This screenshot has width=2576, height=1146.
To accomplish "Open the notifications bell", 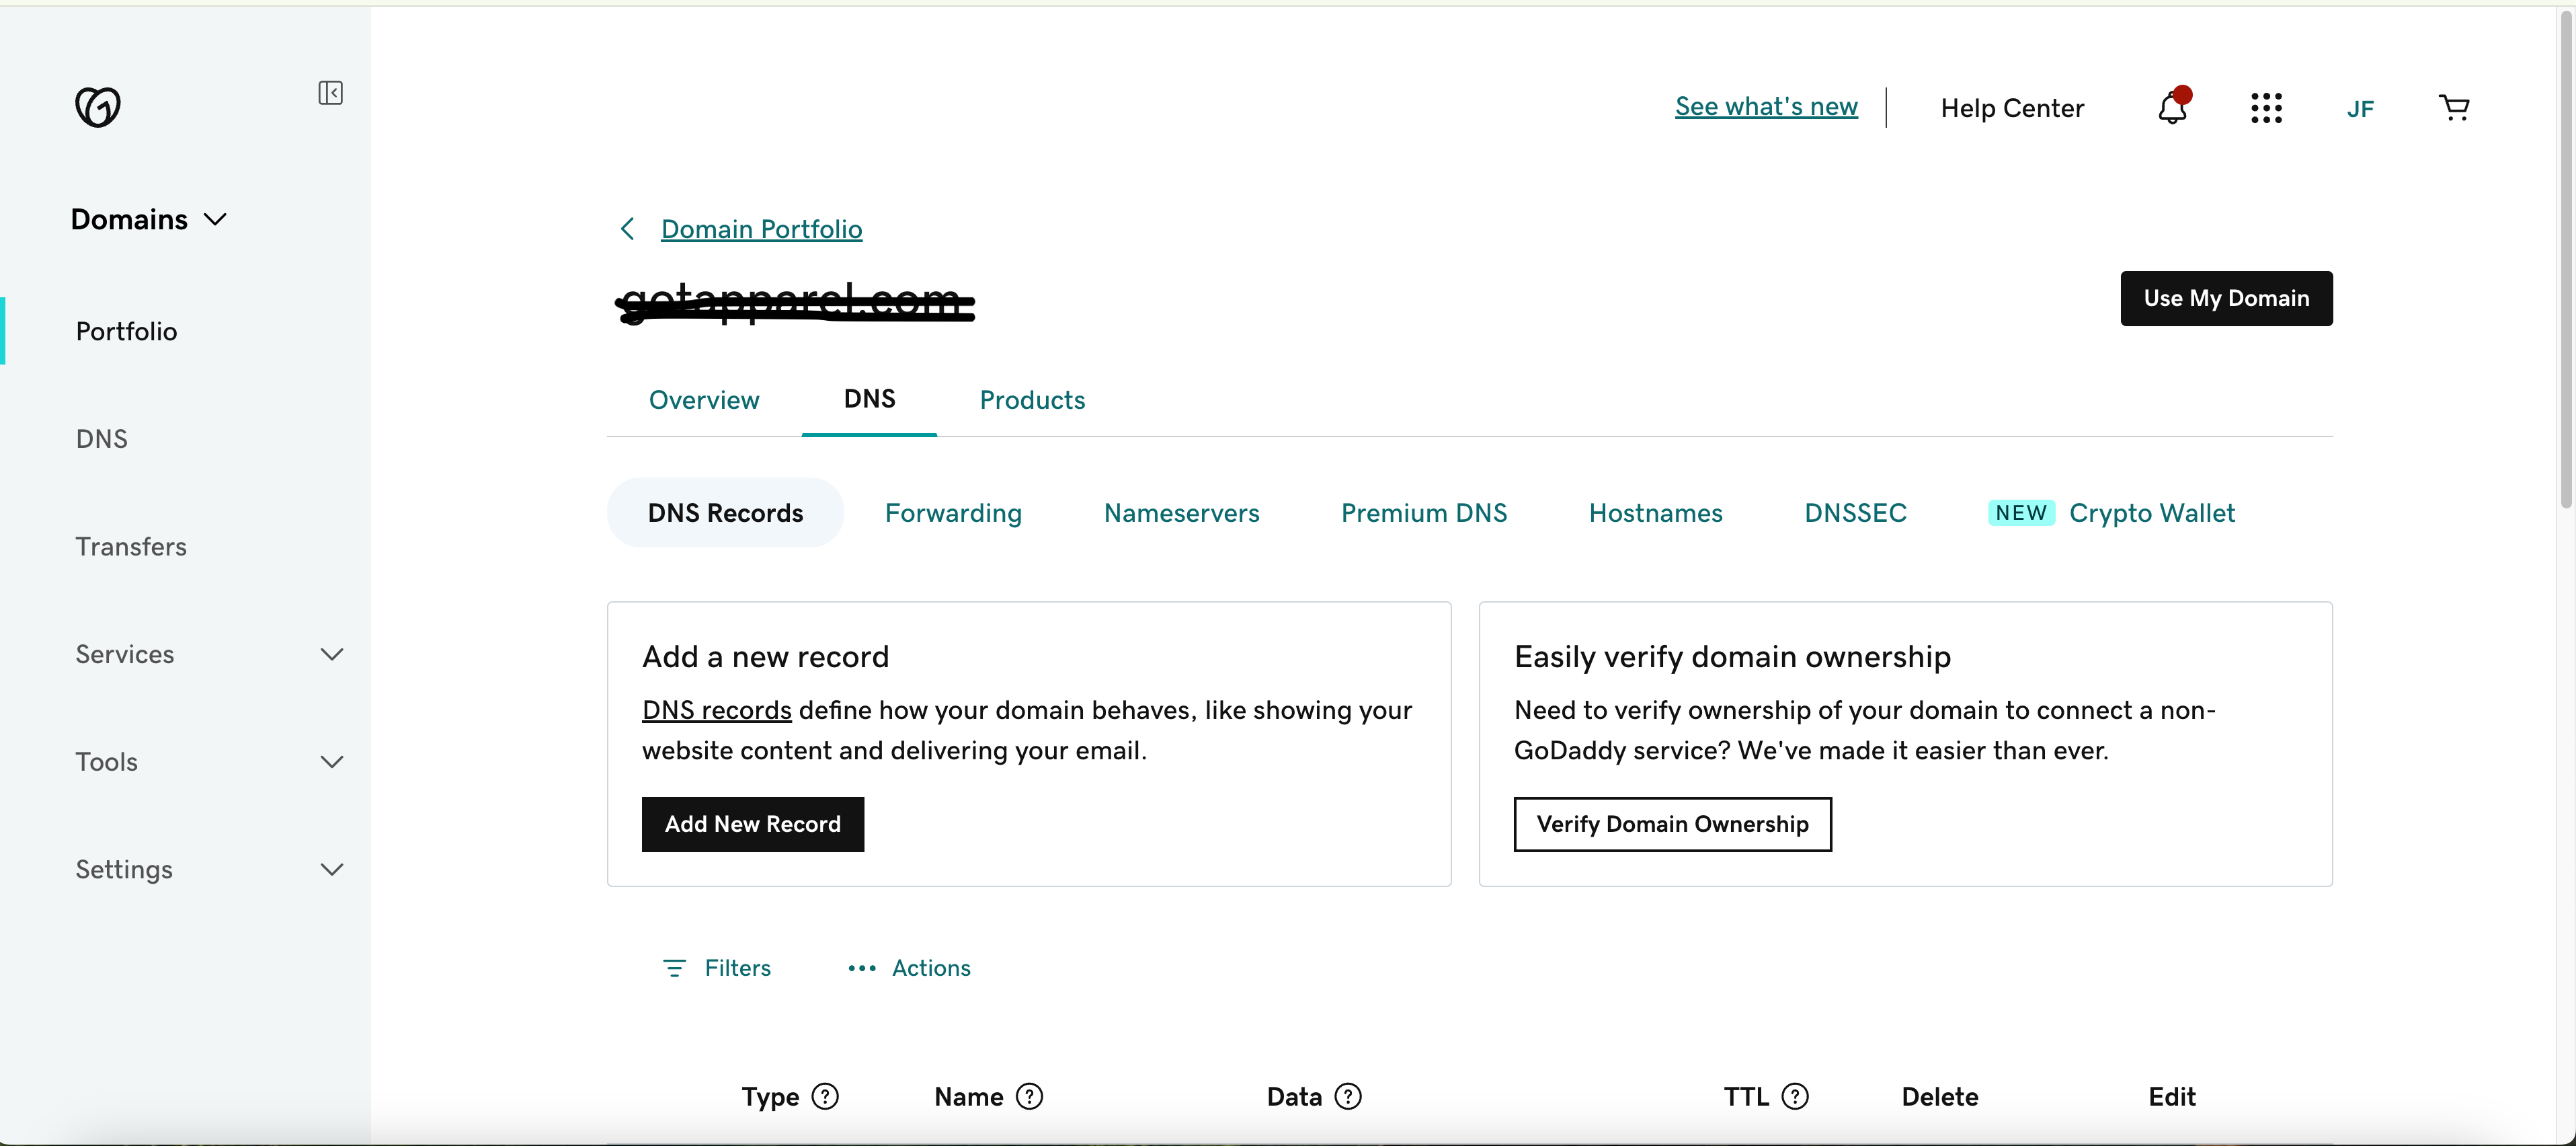I will point(2173,107).
